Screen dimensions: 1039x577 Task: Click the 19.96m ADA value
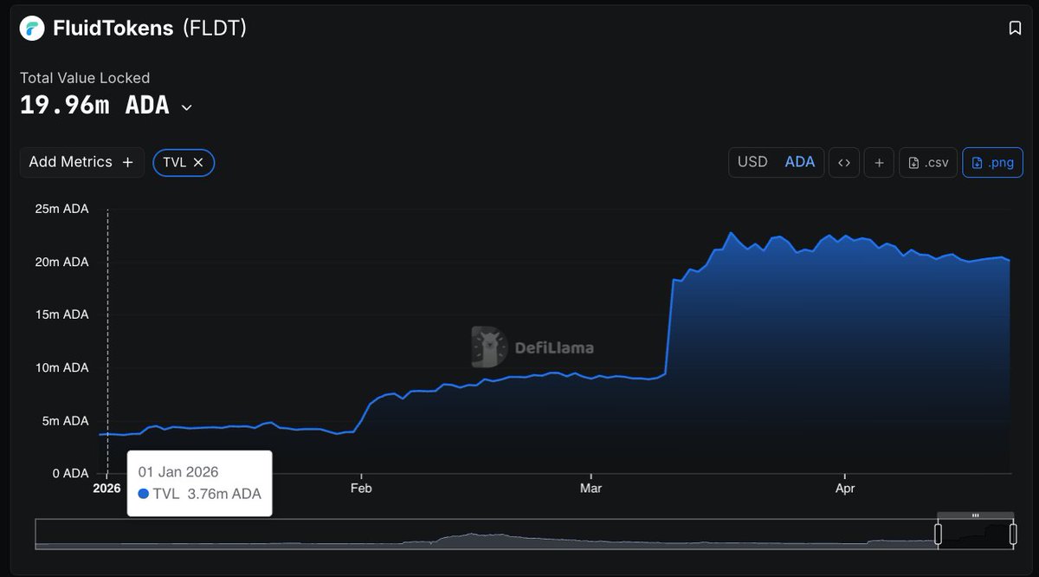[x=94, y=106]
